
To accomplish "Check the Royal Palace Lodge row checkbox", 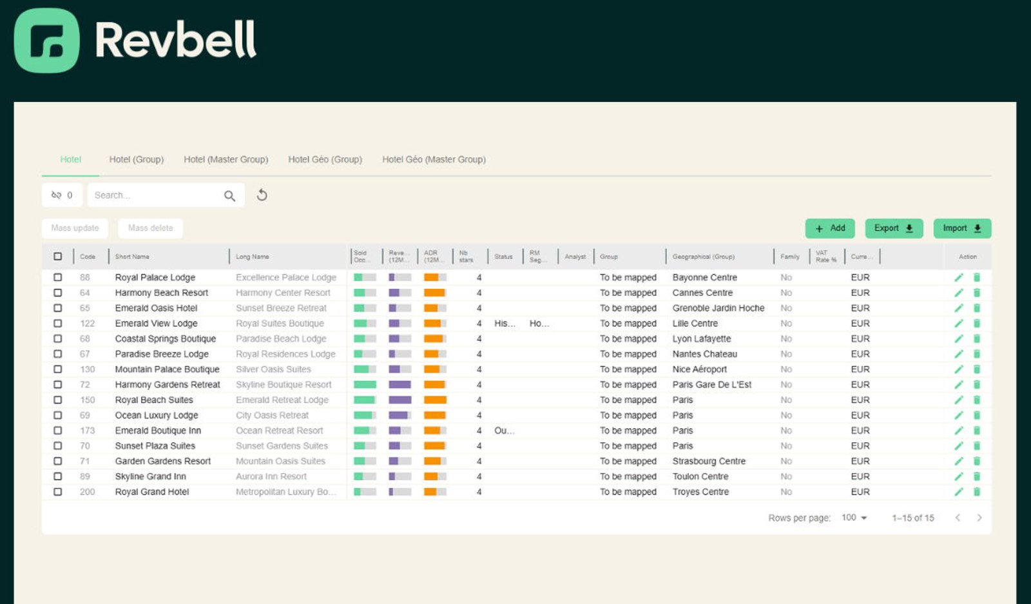I will click(58, 277).
